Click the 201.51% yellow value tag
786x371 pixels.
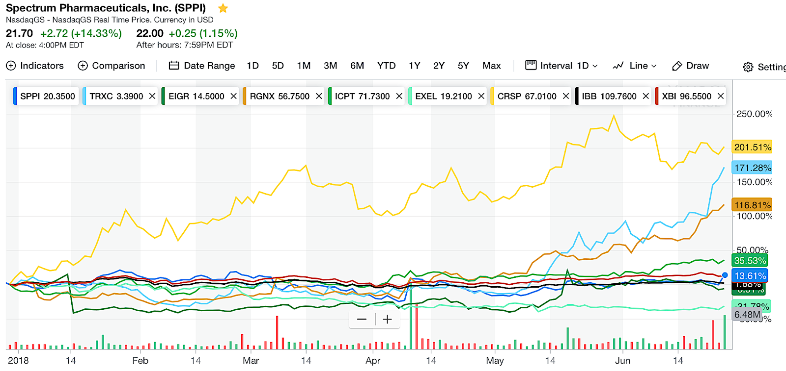tap(752, 147)
